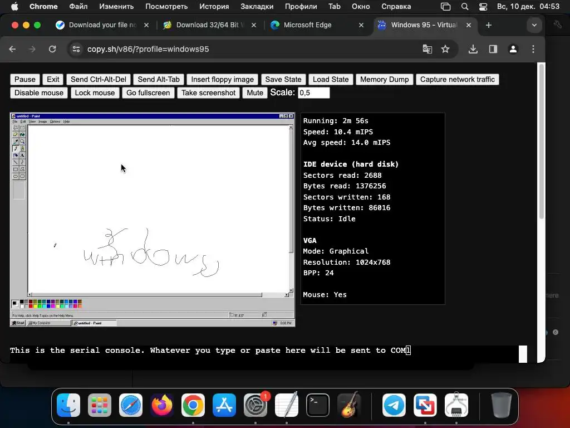Open Telegram from the Dock
The height and width of the screenshot is (428, 570).
pos(394,405)
